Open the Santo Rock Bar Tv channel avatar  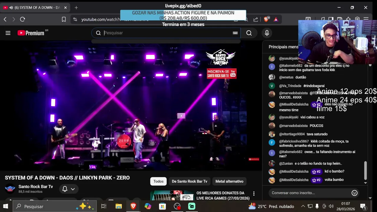[x=10, y=189]
